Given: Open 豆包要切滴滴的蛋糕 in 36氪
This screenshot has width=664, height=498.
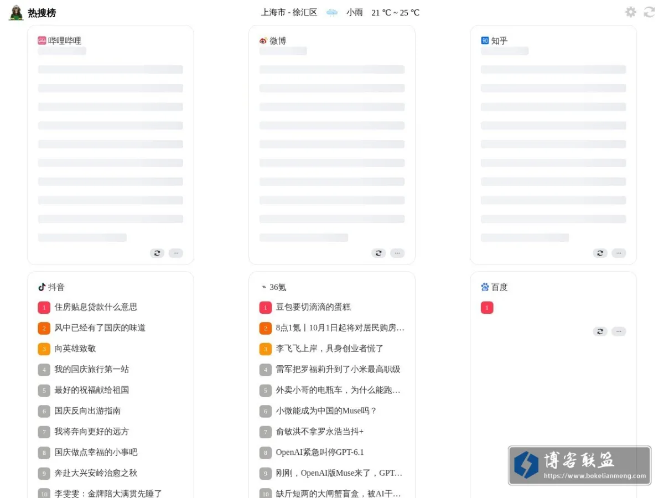Looking at the screenshot, I should tap(313, 307).
